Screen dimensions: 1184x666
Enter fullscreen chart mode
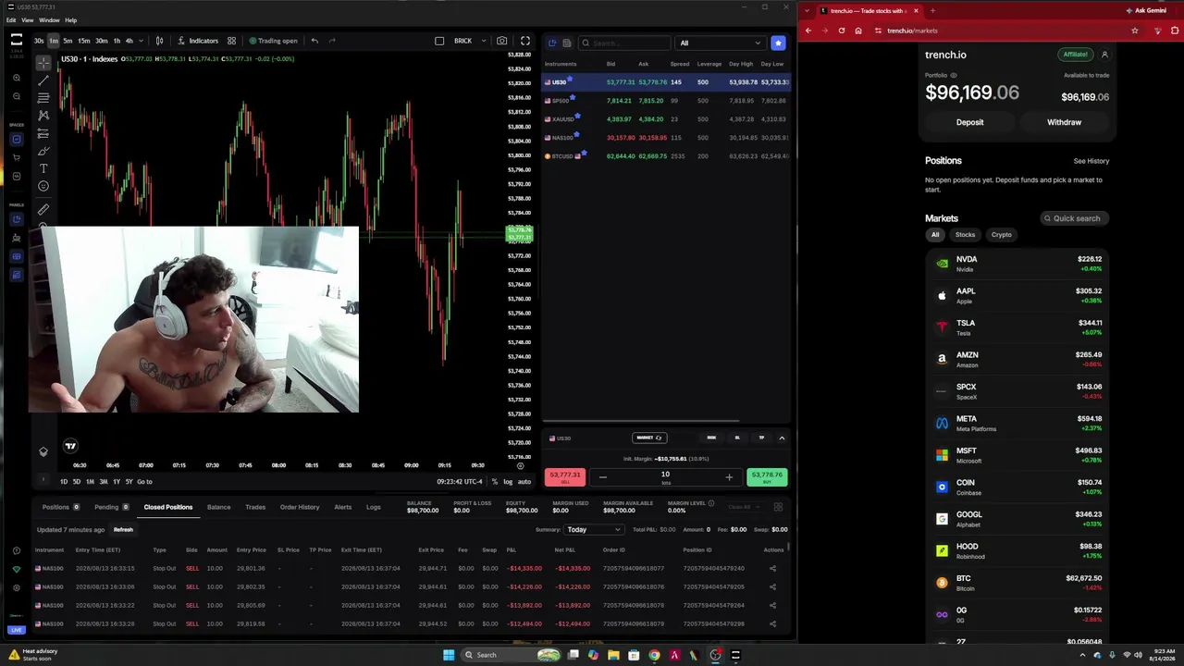[x=524, y=41]
